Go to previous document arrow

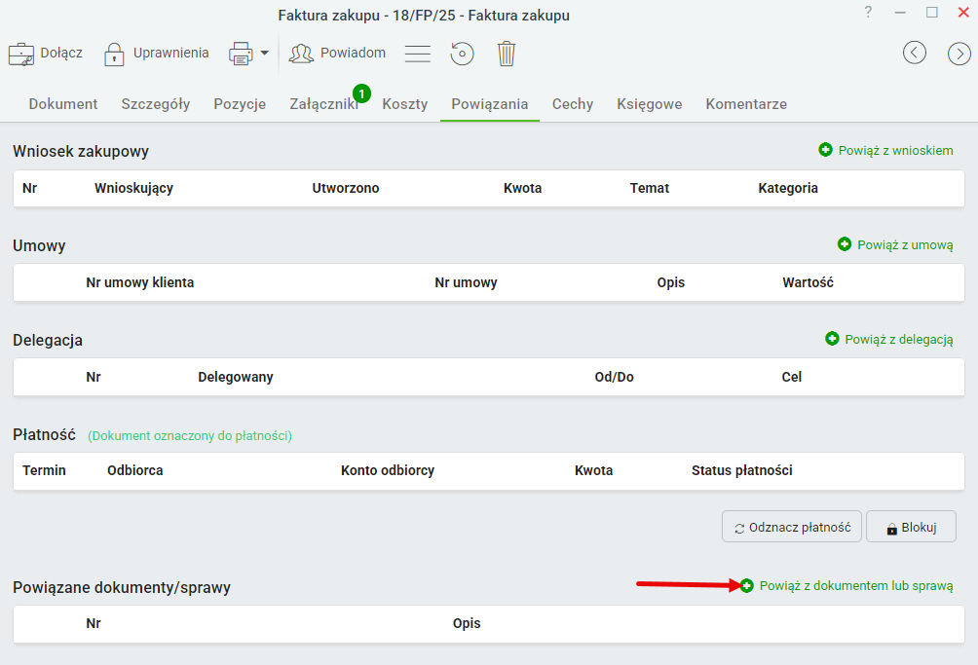pos(915,53)
